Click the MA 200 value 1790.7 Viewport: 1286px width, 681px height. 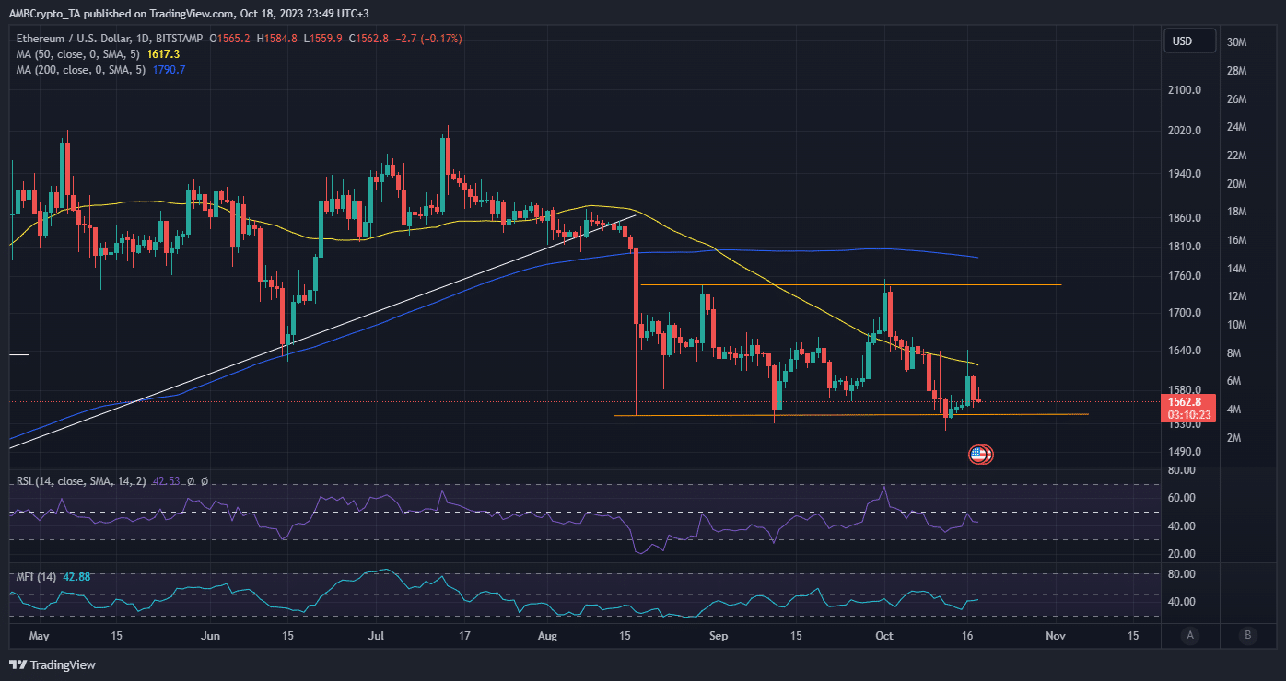coord(169,70)
